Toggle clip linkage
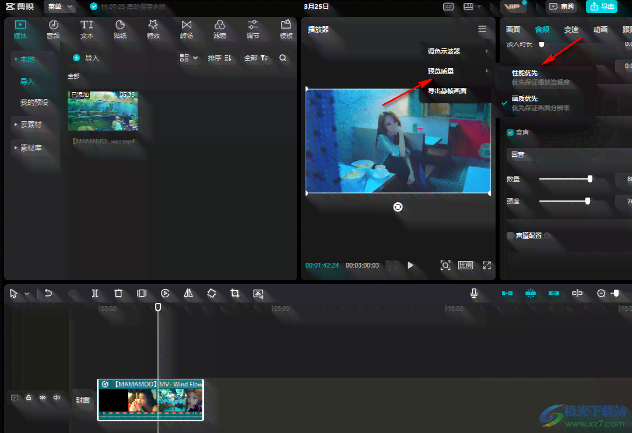Image resolution: width=632 pixels, height=433 pixels. click(554, 293)
